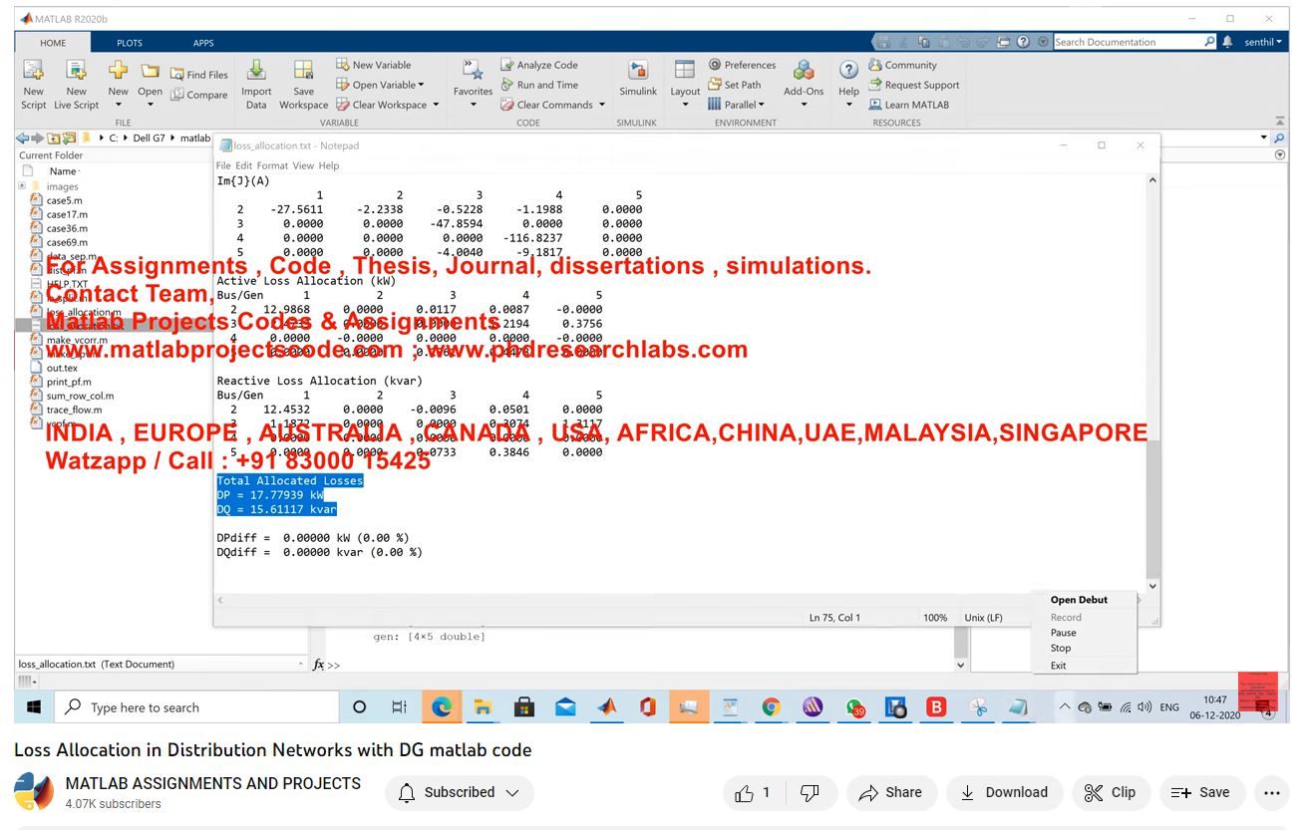This screenshot has height=830, width=1307.
Task: Expand the Open Variable dropdown
Action: 421,85
